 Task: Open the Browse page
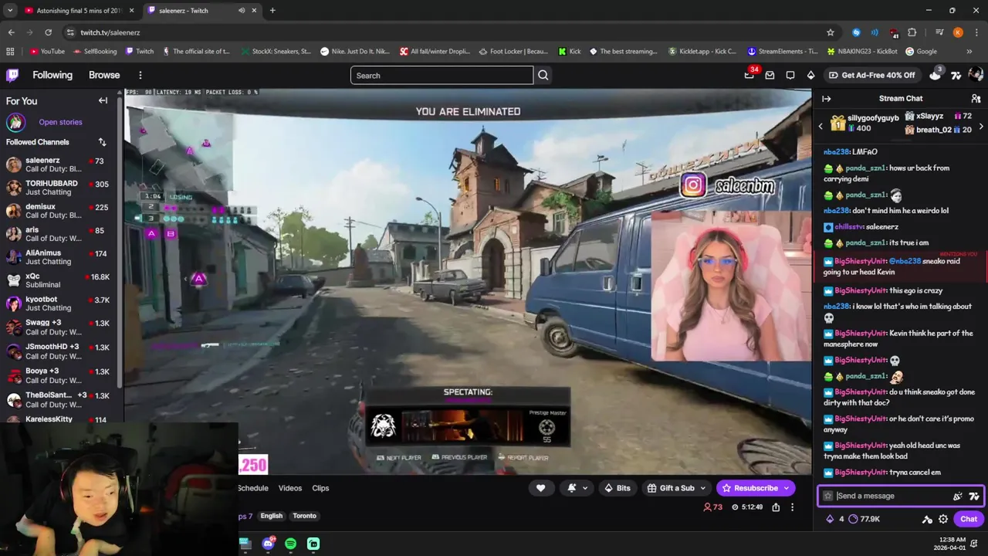pos(104,75)
